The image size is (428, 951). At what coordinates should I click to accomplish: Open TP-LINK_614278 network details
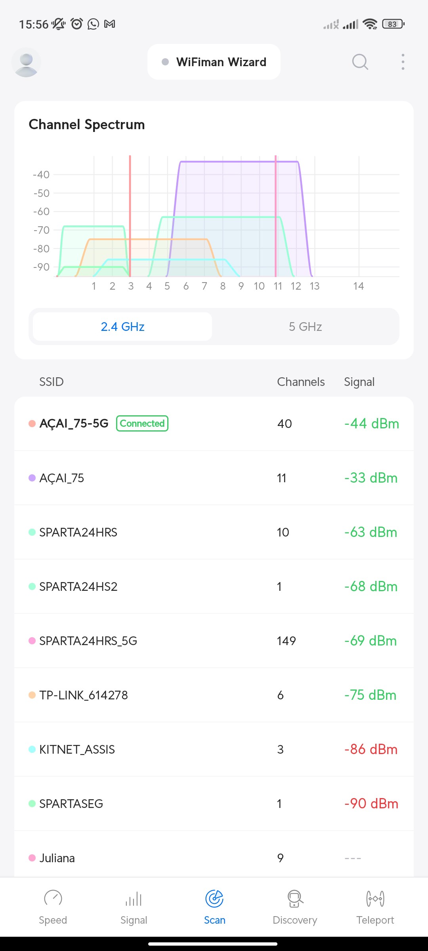tap(214, 695)
